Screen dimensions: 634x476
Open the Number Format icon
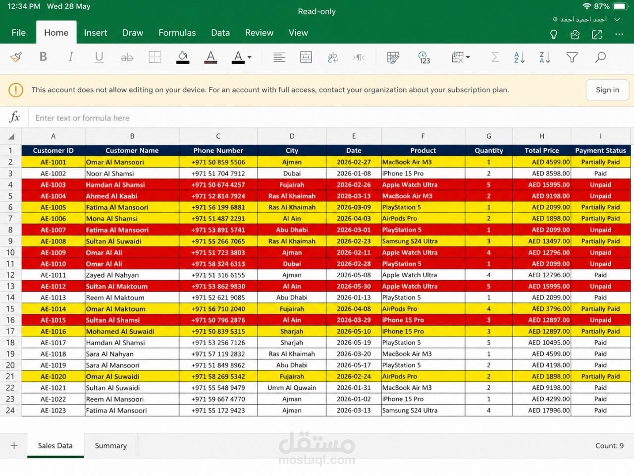tap(424, 58)
